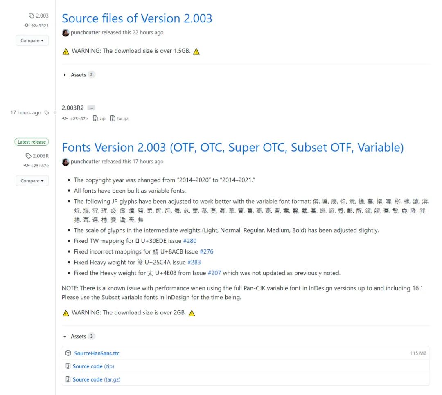Download SourceHanSans.ttc
442x395 pixels.
coord(97,353)
